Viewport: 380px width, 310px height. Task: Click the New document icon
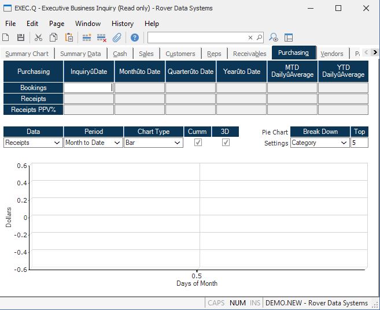pos(6,38)
